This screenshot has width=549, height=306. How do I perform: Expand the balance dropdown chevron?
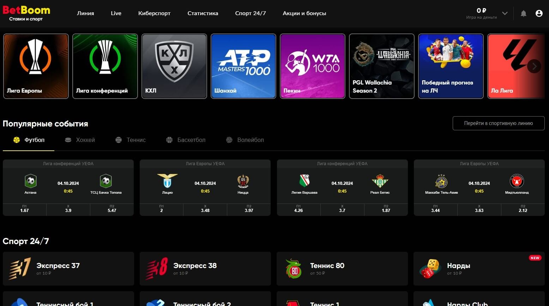tap(505, 13)
